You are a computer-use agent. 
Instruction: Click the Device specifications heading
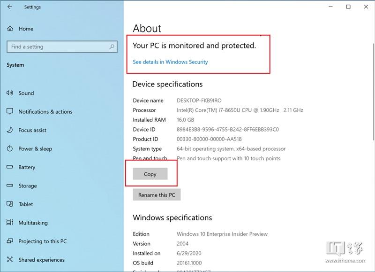click(x=167, y=84)
